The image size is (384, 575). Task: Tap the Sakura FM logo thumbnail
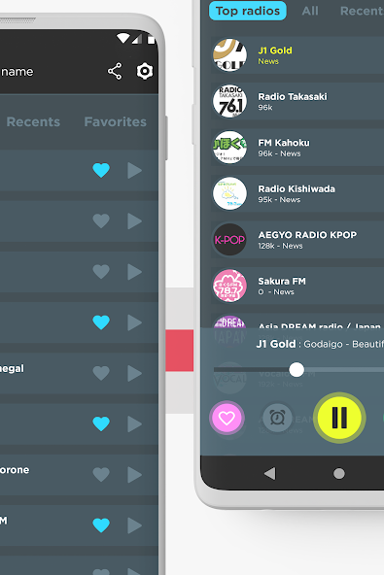[229, 286]
